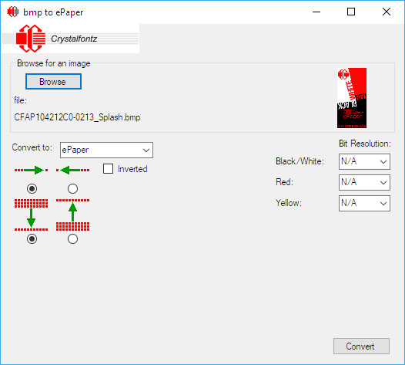
Task: Click the CFAP104212C0-0213_Splash.bmp file name
Action: (77, 117)
